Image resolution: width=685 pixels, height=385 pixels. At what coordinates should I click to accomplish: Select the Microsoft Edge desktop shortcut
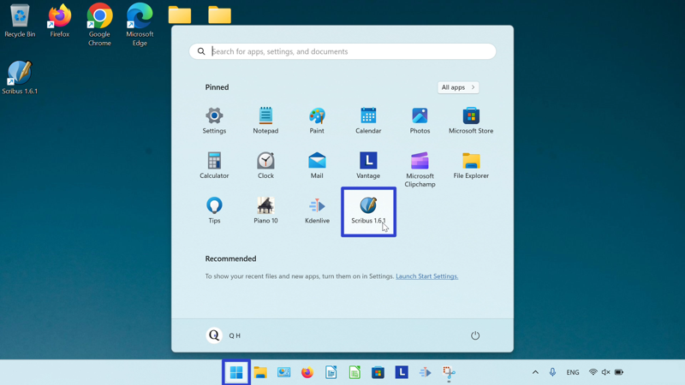coord(140,25)
